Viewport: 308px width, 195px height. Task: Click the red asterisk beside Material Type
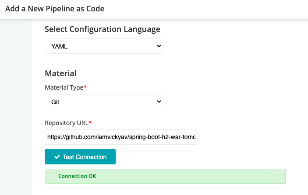pyautogui.click(x=85, y=87)
